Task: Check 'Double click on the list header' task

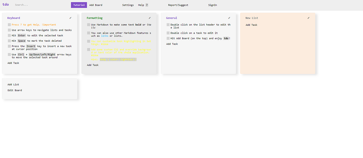Action: pyautogui.click(x=168, y=24)
